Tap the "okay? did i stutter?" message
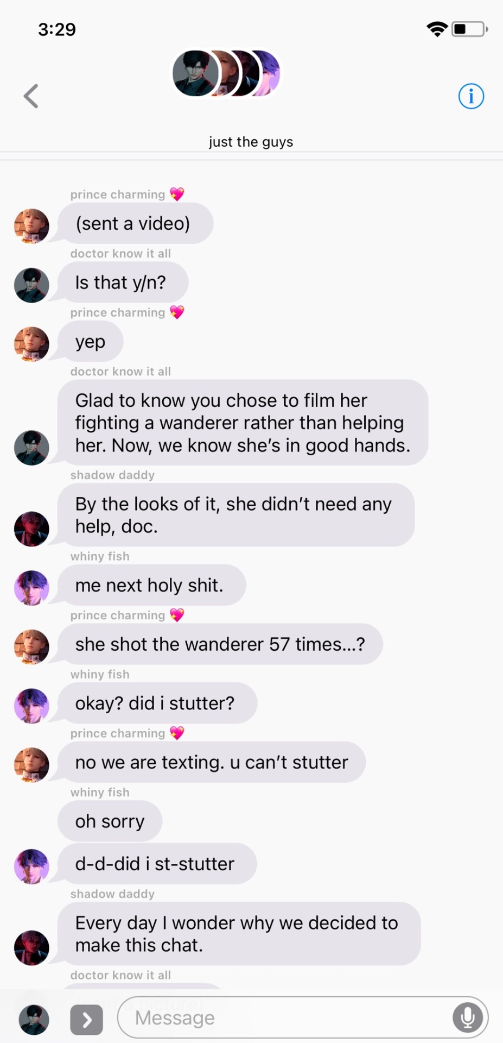 [157, 703]
